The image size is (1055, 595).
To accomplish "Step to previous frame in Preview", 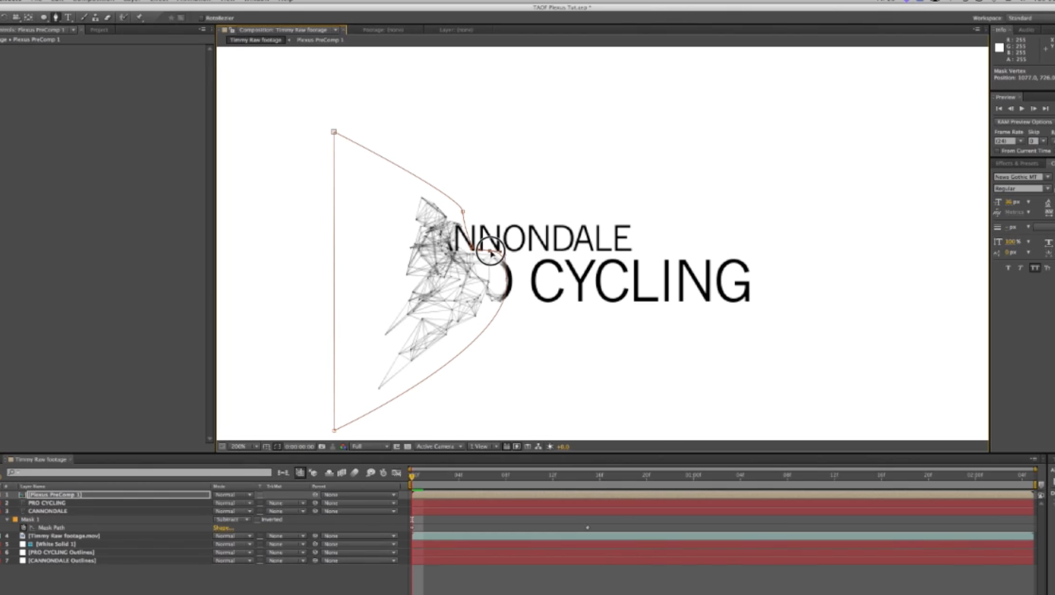I will tap(1010, 109).
